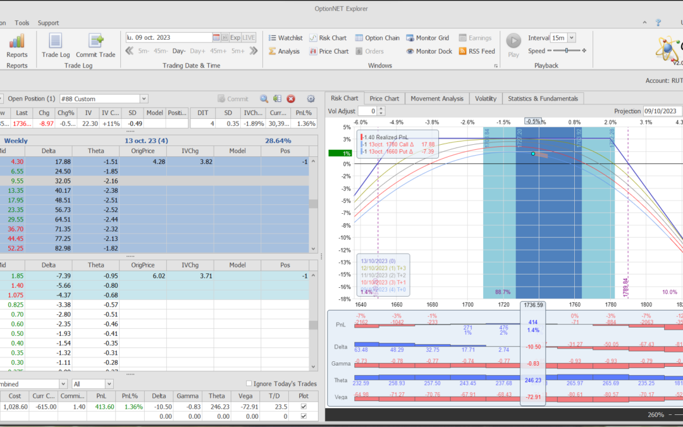This screenshot has width=683, height=427.
Task: Click the LIVE button next to date
Action: coord(249,38)
